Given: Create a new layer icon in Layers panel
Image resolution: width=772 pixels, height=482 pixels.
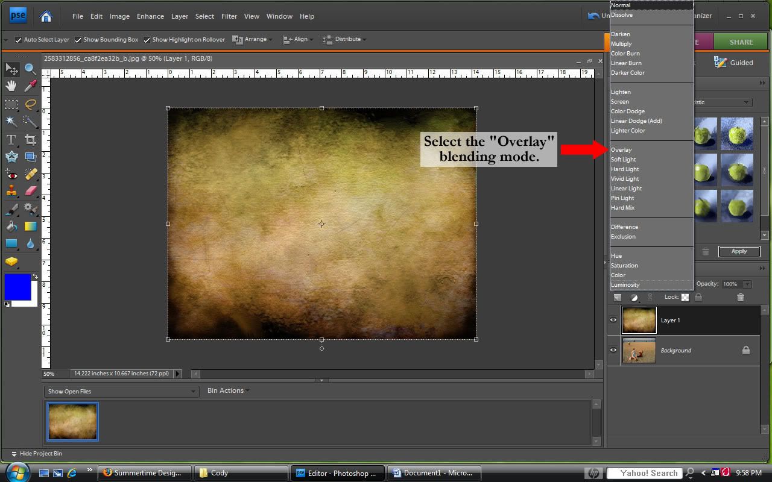Looking at the screenshot, I should (x=618, y=297).
